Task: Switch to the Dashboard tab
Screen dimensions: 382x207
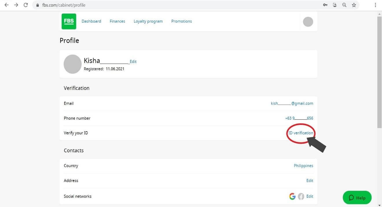Action: [x=91, y=21]
